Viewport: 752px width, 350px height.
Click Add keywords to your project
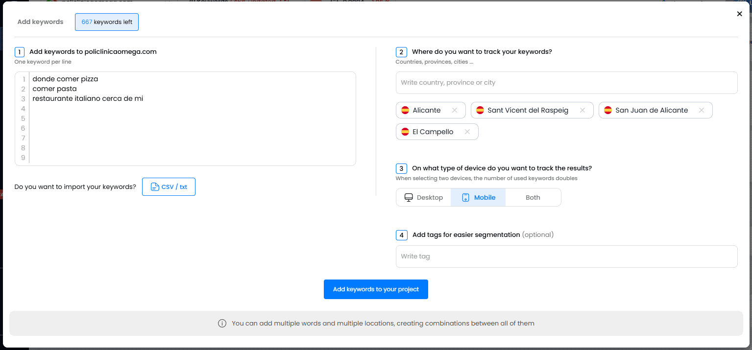tap(376, 289)
